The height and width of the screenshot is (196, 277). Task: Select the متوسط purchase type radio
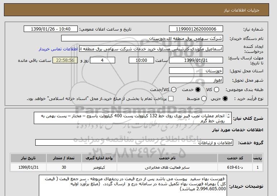pos(204,99)
